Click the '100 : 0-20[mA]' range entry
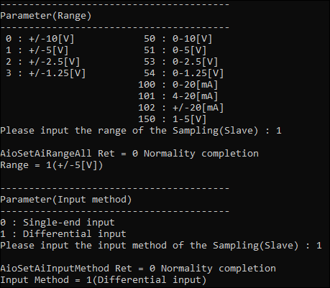 [178, 85]
